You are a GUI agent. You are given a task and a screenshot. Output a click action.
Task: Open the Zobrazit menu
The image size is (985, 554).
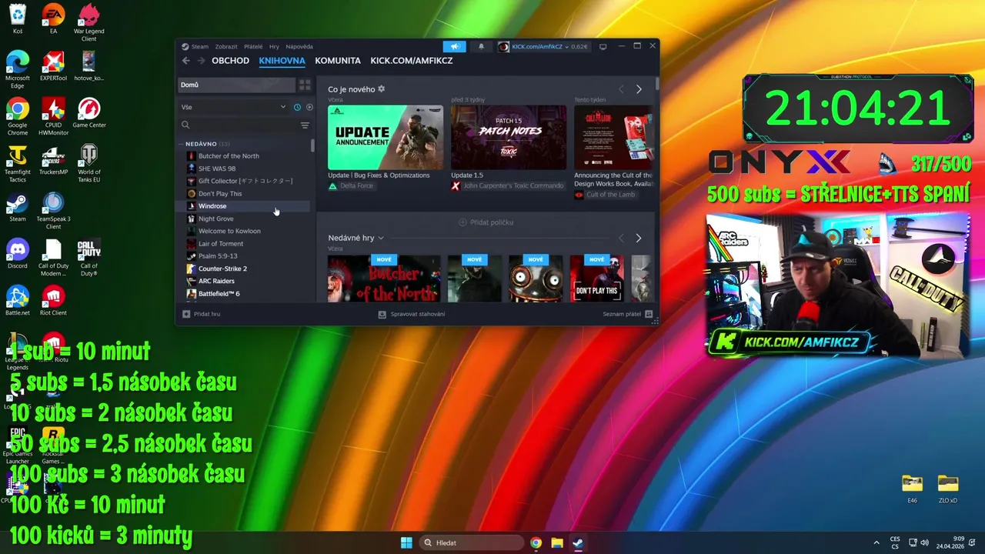226,46
